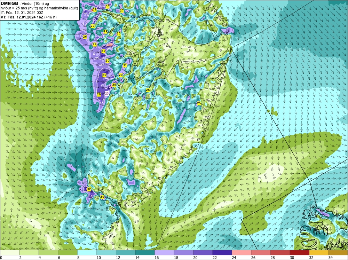Click the 'VT: Fös. 12.01.2024 16Z (+16 h)' line
This screenshot has height=260, width=348.
(x=29, y=17)
